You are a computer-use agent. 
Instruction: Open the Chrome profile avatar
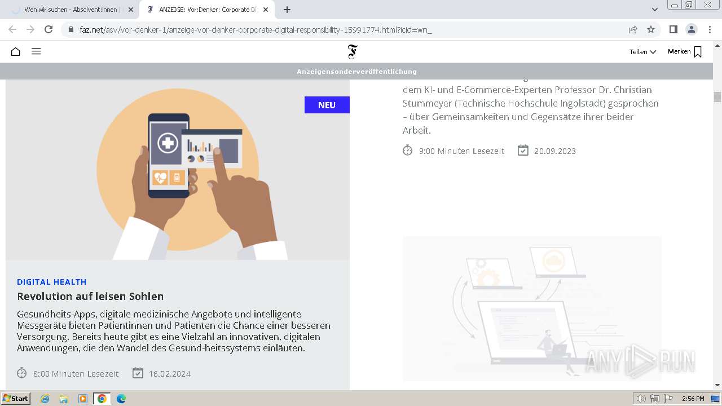(x=691, y=29)
